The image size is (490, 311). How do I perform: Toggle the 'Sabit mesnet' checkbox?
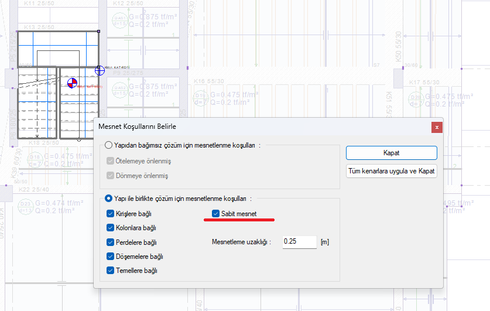pyautogui.click(x=216, y=214)
